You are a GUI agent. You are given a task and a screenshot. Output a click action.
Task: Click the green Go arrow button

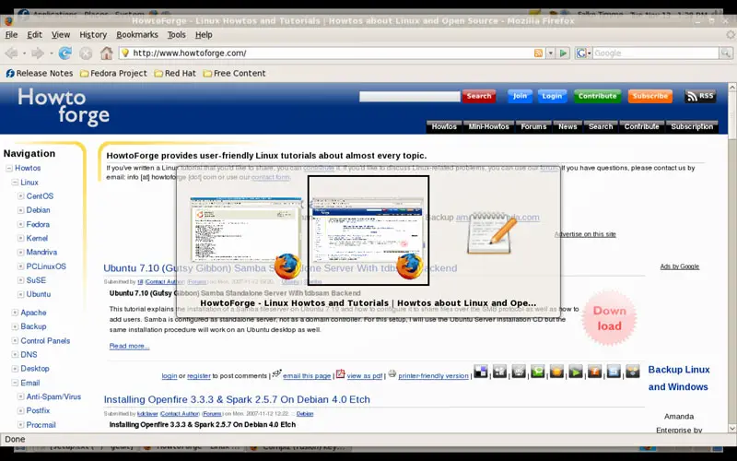[x=563, y=53]
